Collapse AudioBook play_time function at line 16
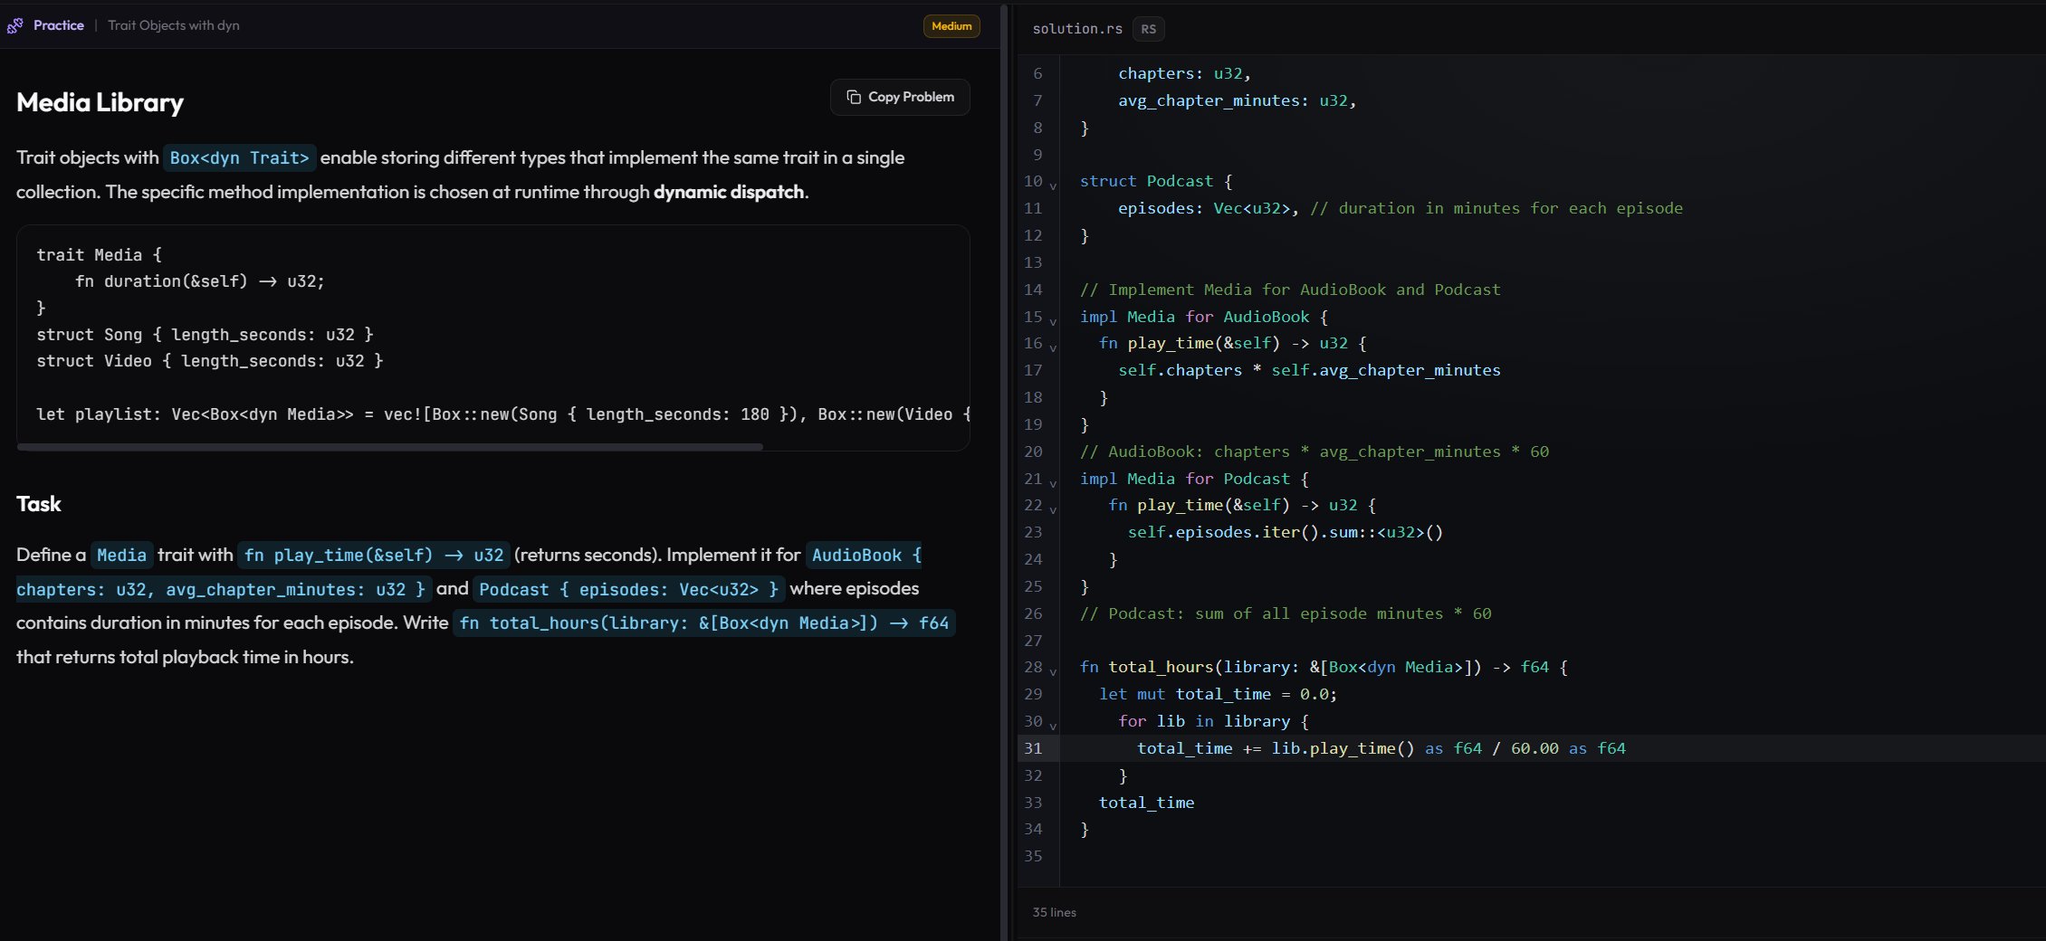The height and width of the screenshot is (941, 2046). 1053,347
